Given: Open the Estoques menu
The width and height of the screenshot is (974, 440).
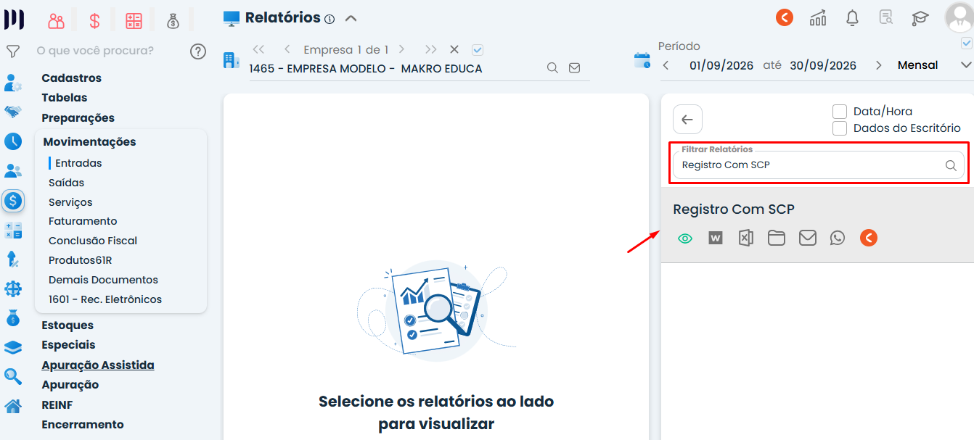Looking at the screenshot, I should tap(67, 325).
